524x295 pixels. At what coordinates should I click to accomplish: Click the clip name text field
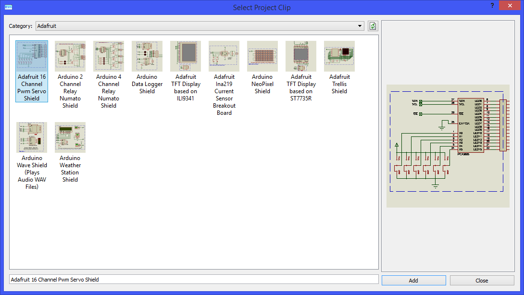click(194, 279)
